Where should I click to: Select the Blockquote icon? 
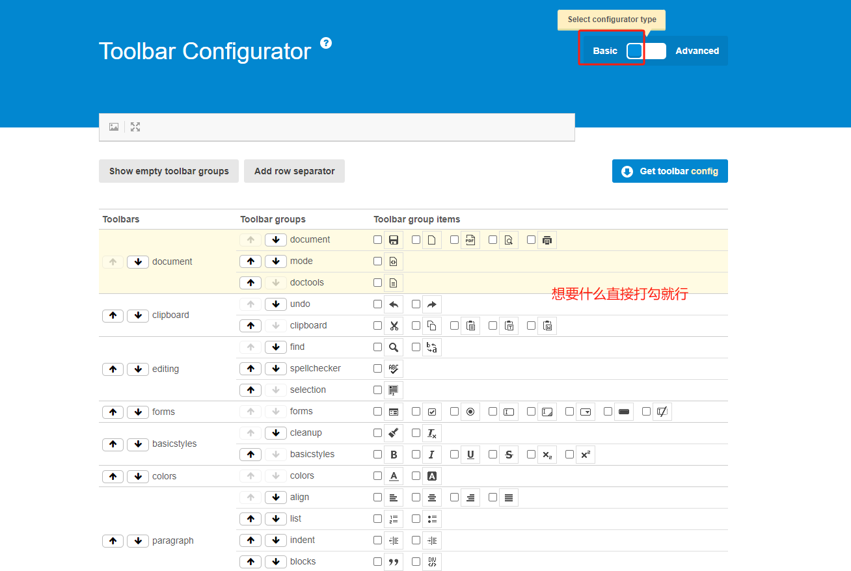(394, 561)
